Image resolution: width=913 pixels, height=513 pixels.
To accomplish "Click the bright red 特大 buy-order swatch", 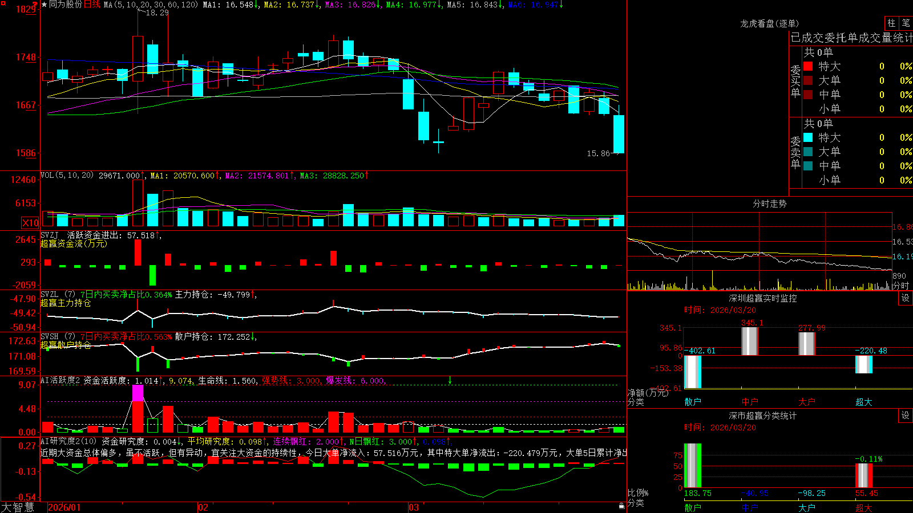I will pos(808,66).
